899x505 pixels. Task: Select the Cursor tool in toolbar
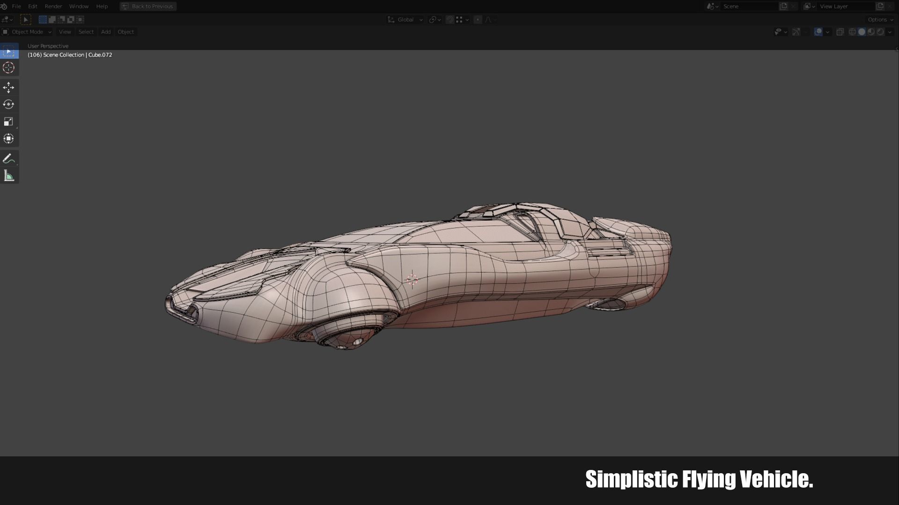click(8, 68)
